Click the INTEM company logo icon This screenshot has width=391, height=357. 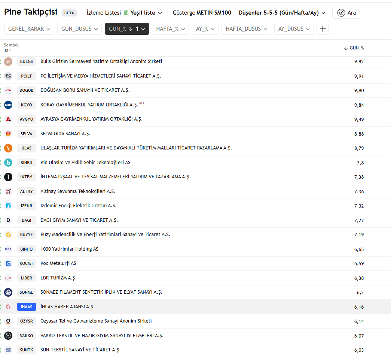tap(8, 177)
